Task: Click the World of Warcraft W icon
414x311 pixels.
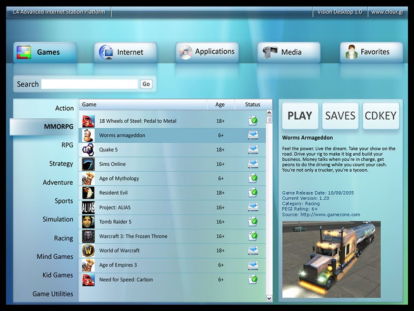Action: click(88, 250)
